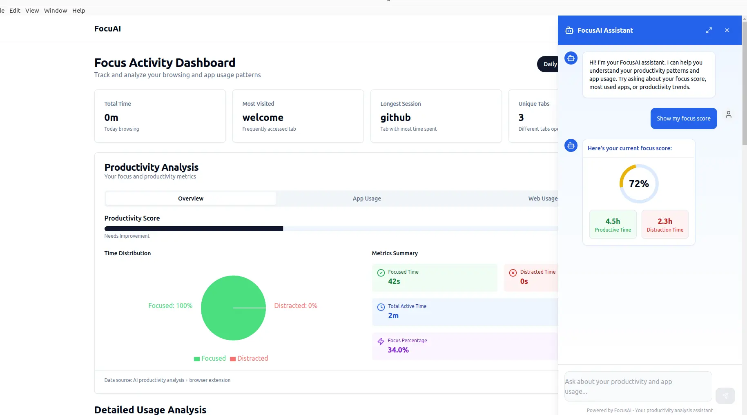Open the Help menu
The height and width of the screenshot is (415, 747).
pyautogui.click(x=79, y=10)
